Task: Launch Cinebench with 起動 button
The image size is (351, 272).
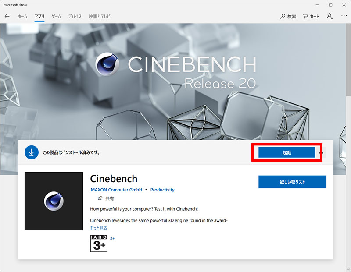Action: 287,152
